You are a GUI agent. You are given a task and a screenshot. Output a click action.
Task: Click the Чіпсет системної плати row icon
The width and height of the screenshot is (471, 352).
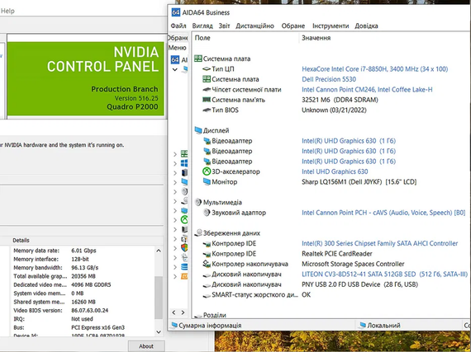[x=207, y=89]
